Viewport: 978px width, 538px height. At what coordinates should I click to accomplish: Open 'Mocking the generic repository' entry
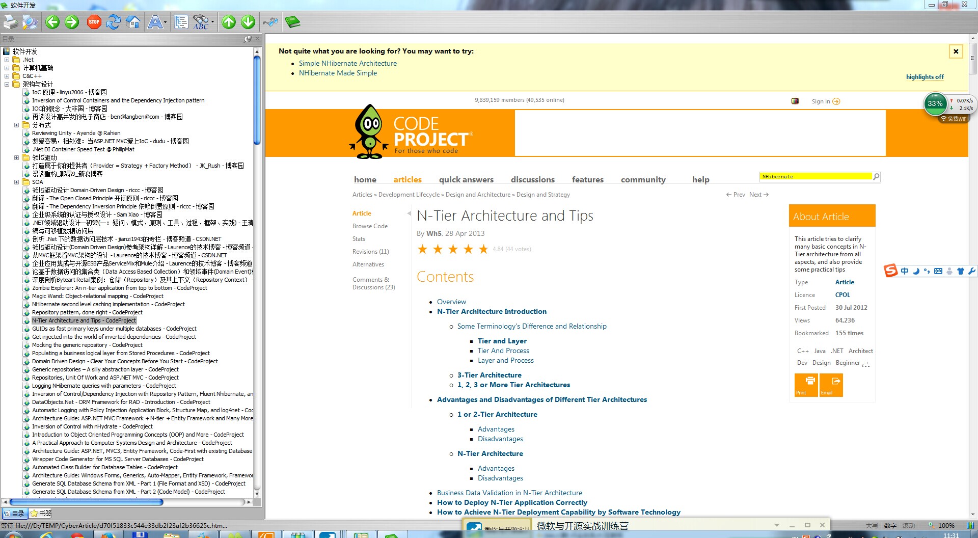coord(87,345)
